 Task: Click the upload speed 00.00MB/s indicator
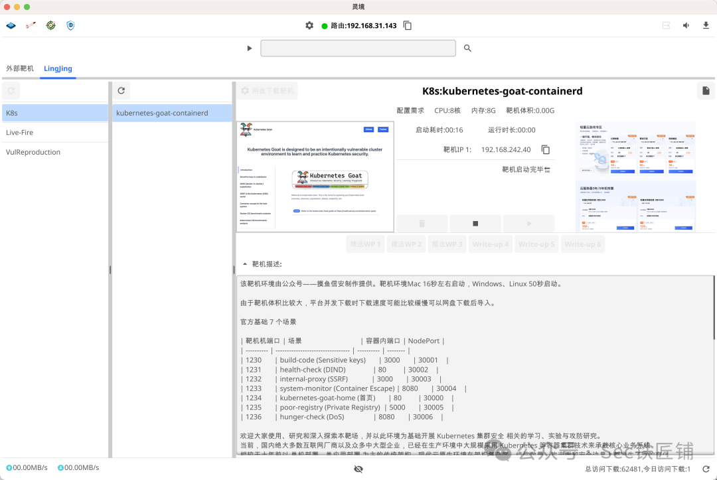pos(27,467)
